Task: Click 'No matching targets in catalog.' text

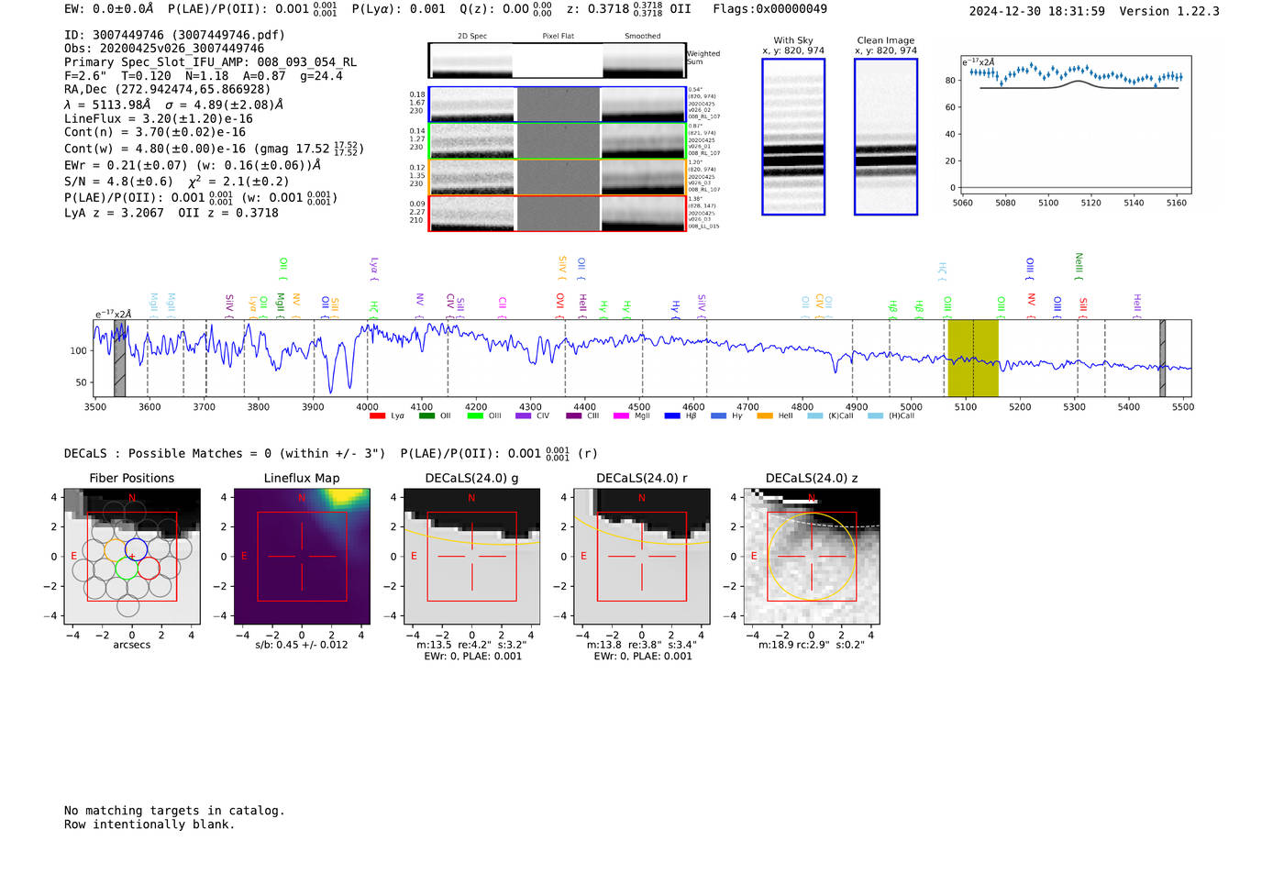Action: pos(174,811)
